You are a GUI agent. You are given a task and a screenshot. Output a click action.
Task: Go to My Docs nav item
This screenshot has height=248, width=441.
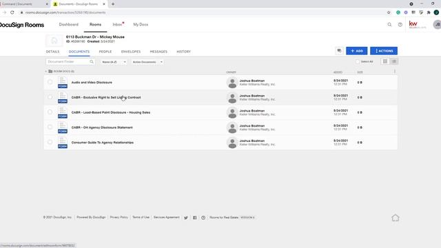141,25
